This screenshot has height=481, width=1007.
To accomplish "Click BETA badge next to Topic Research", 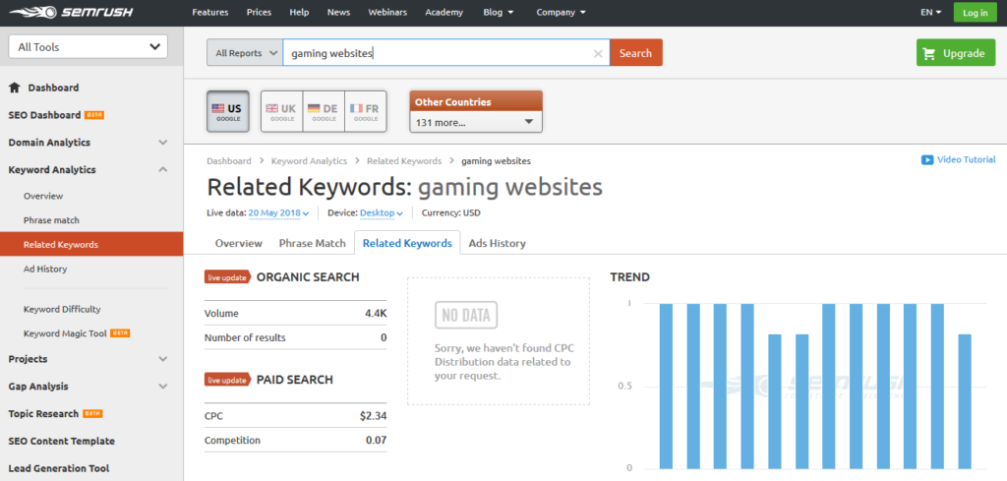I will (92, 413).
